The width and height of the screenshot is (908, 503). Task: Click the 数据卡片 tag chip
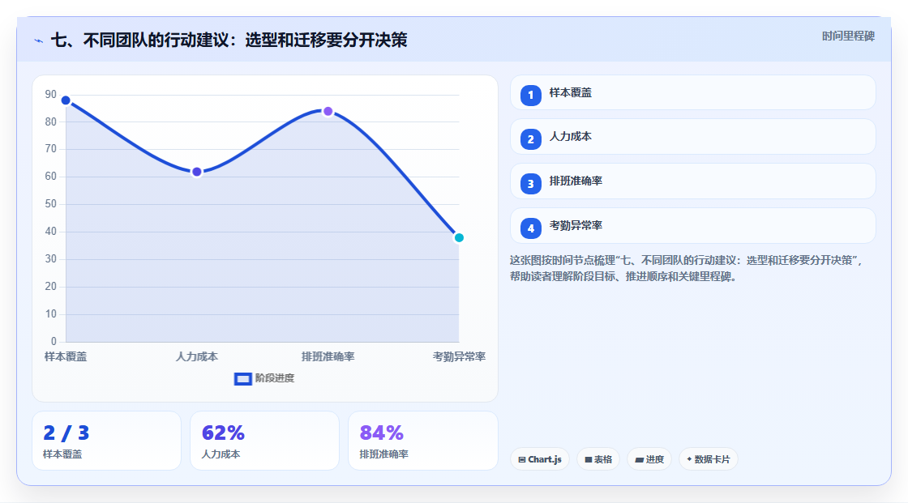709,459
